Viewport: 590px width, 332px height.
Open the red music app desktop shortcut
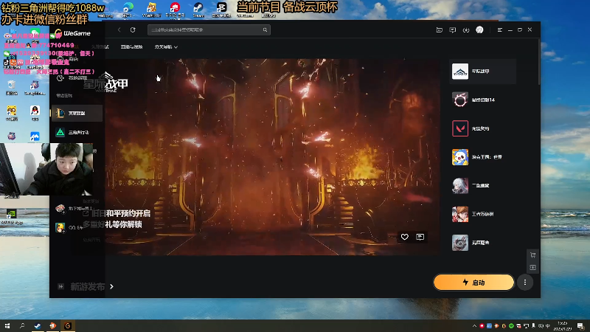[175, 10]
